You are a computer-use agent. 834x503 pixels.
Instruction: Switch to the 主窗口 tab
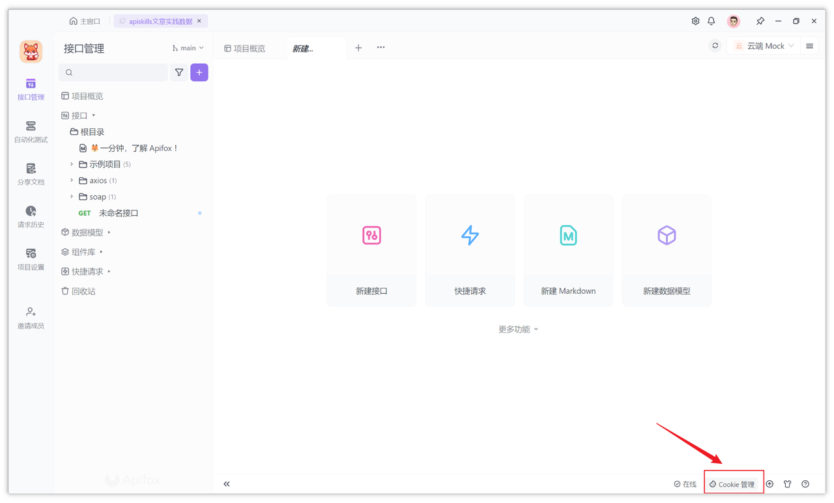[x=85, y=21]
